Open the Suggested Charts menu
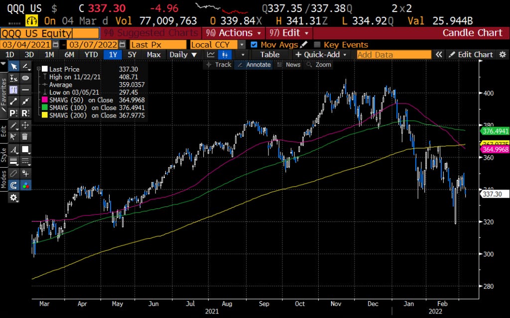510x318 pixels. [151, 33]
